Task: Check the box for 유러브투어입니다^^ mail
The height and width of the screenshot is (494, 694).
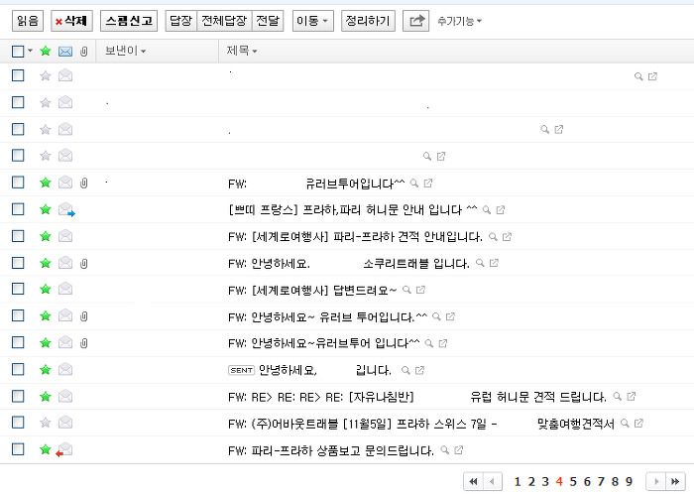Action: click(18, 182)
